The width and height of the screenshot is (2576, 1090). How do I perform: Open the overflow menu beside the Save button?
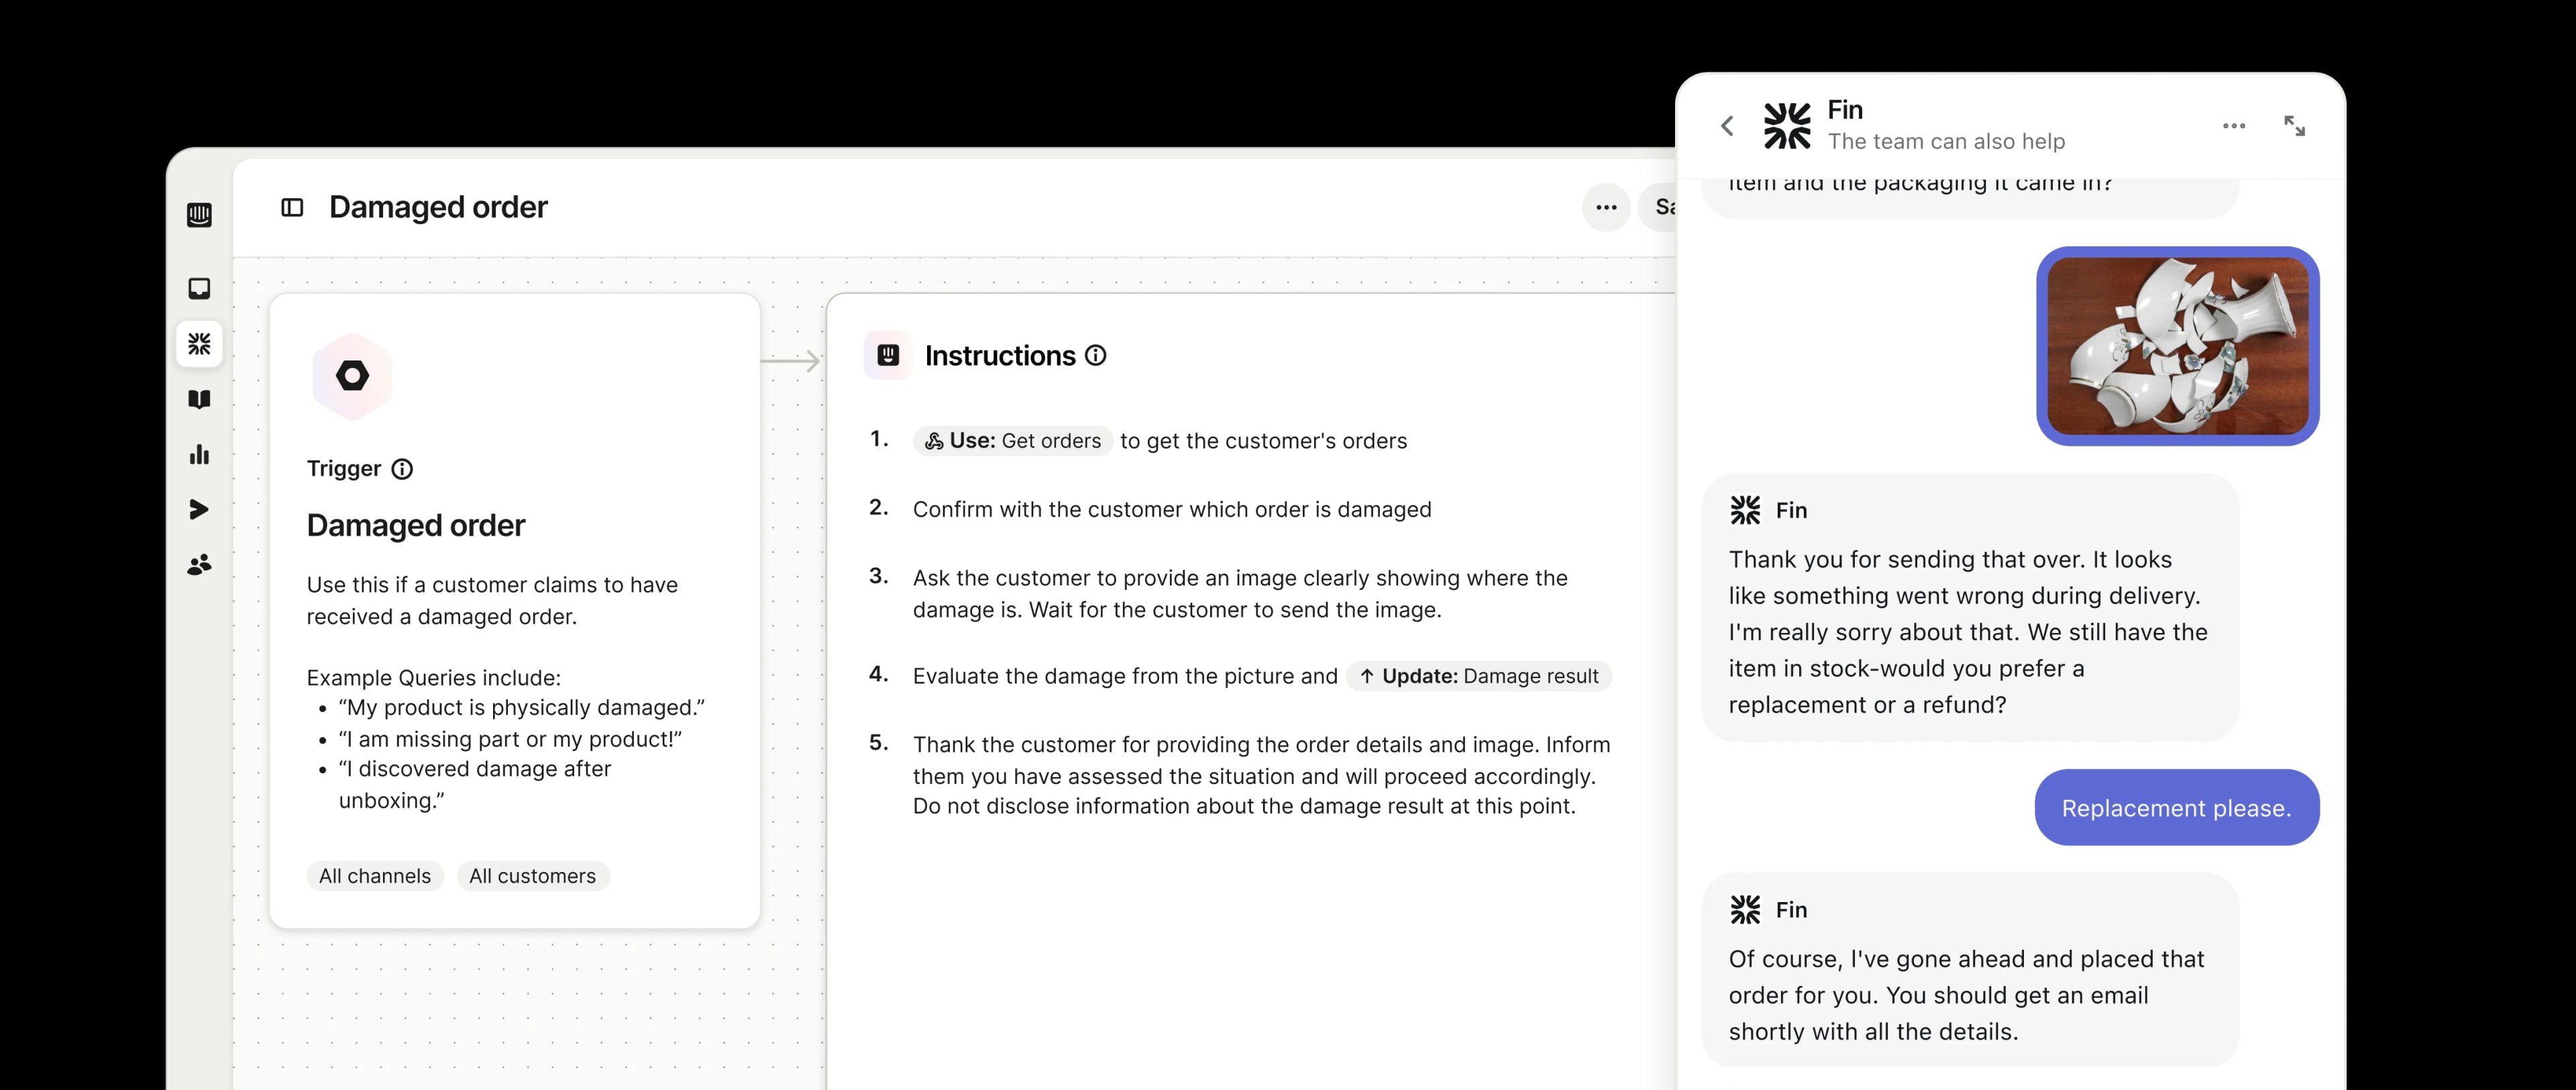point(1606,207)
